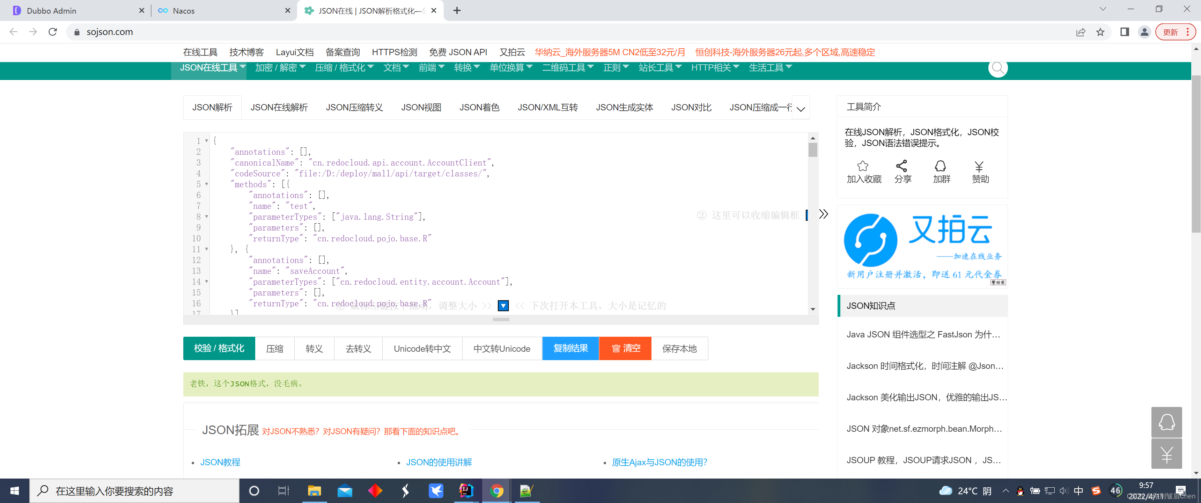1201x503 pixels.
Task: Click the 加入收藏 star icon
Action: click(862, 166)
